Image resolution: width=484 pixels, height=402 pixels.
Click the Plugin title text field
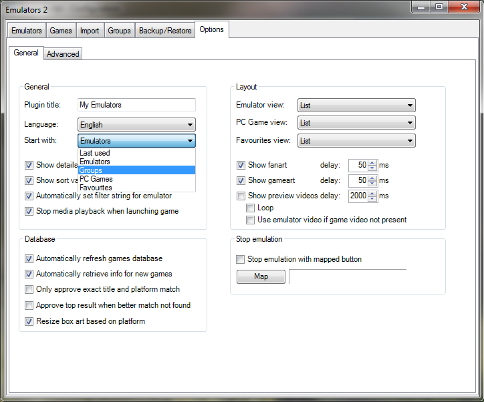tap(136, 105)
